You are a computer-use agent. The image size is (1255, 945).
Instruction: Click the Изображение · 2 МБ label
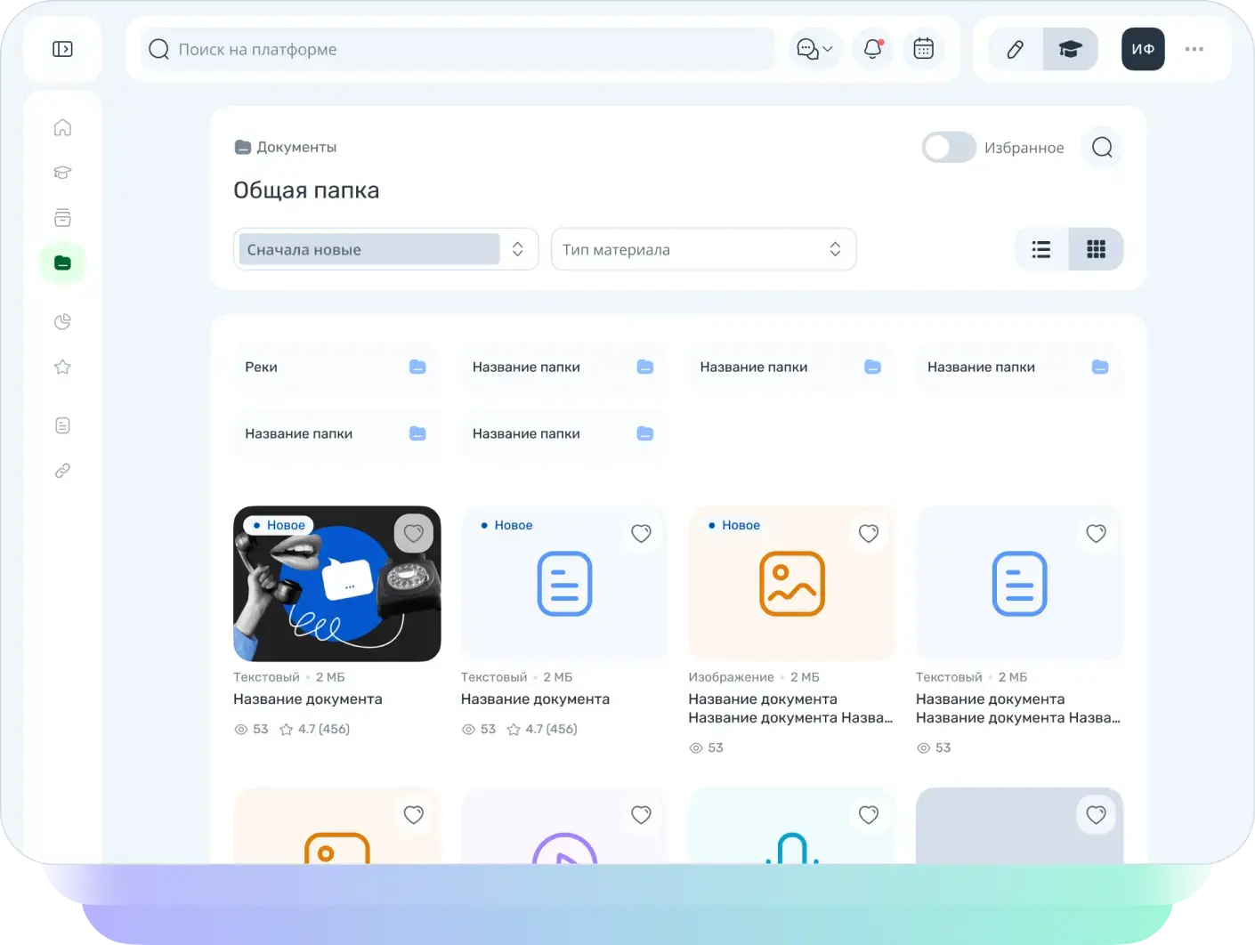(x=754, y=677)
